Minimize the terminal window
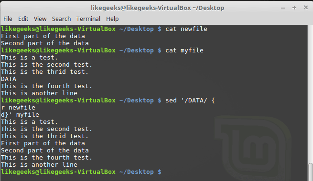The height and width of the screenshot is (181, 313). pos(283,8)
